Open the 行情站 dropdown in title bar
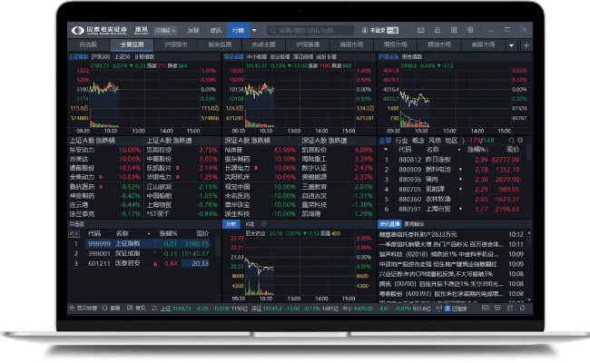Viewport: 590px width, 363px height. [x=164, y=29]
